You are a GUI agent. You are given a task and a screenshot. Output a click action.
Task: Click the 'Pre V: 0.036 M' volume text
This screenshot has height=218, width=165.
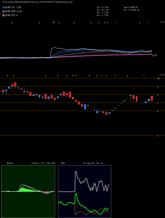click(x=132, y=10)
